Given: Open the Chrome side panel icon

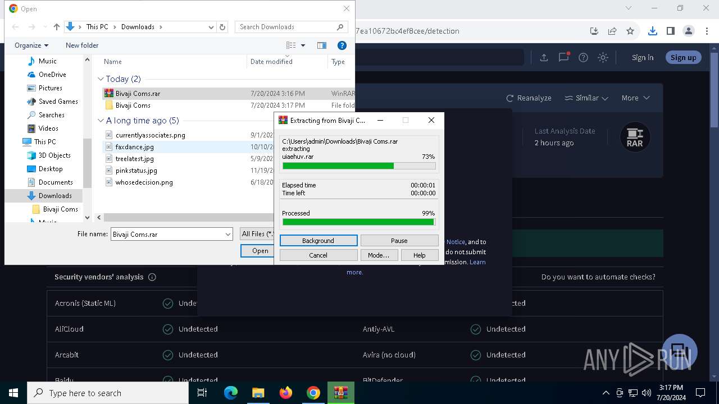Looking at the screenshot, I should coord(670,31).
